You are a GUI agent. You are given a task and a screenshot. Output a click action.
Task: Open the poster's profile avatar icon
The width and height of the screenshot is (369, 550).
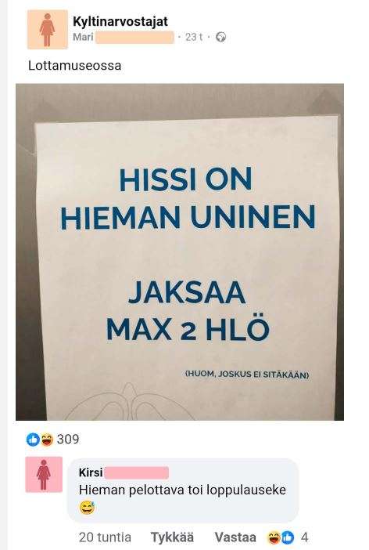tap(47, 29)
